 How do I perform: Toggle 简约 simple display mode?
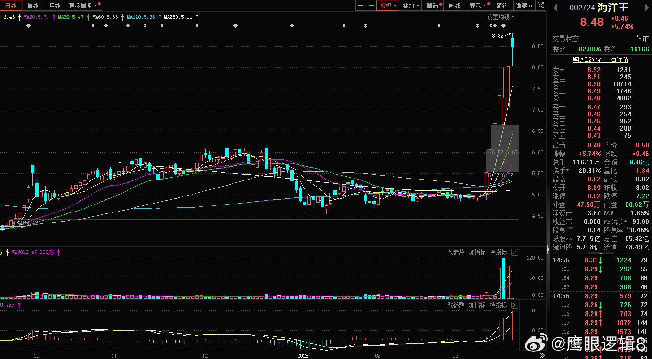(x=502, y=6)
